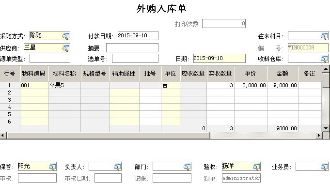Open lookup for 部门 field
This screenshot has width=330, height=184.
(187, 167)
